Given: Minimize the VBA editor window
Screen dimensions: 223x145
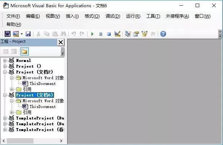Looking at the screenshot, I should pyautogui.click(x=181, y=6).
